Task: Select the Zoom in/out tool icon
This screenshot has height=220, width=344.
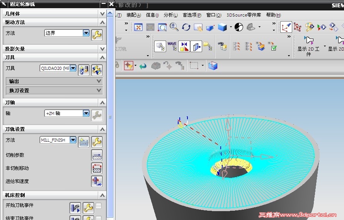Action: click(x=174, y=27)
